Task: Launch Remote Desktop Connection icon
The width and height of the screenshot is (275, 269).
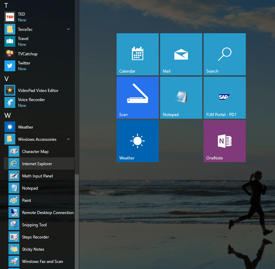Action: click(14, 212)
